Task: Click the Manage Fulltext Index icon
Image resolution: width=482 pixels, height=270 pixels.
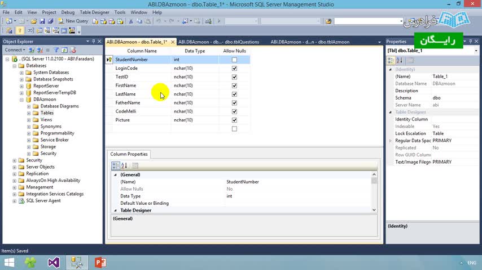Action: tap(47, 30)
